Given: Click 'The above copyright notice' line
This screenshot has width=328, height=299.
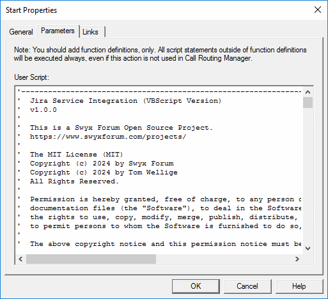Looking at the screenshot, I should pyautogui.click(x=166, y=244).
